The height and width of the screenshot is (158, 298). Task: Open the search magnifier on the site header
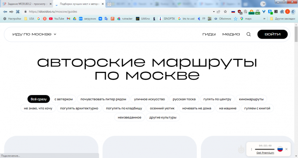[x=249, y=34]
